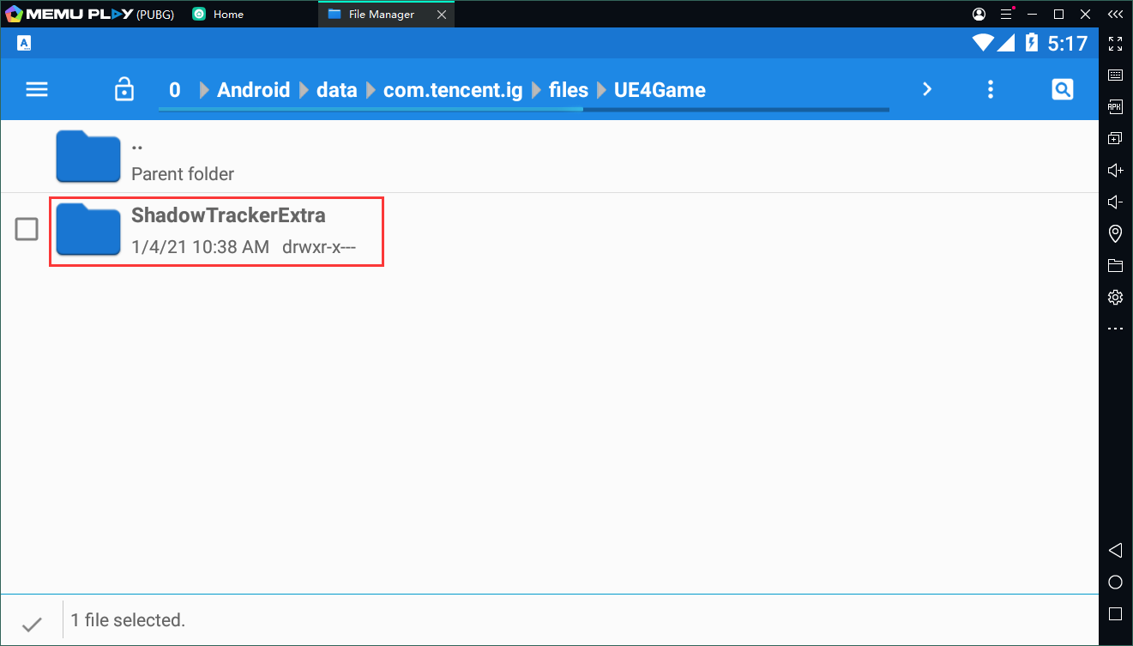Click the MEmu fullscreen icon
The image size is (1133, 646).
pyautogui.click(x=1115, y=43)
